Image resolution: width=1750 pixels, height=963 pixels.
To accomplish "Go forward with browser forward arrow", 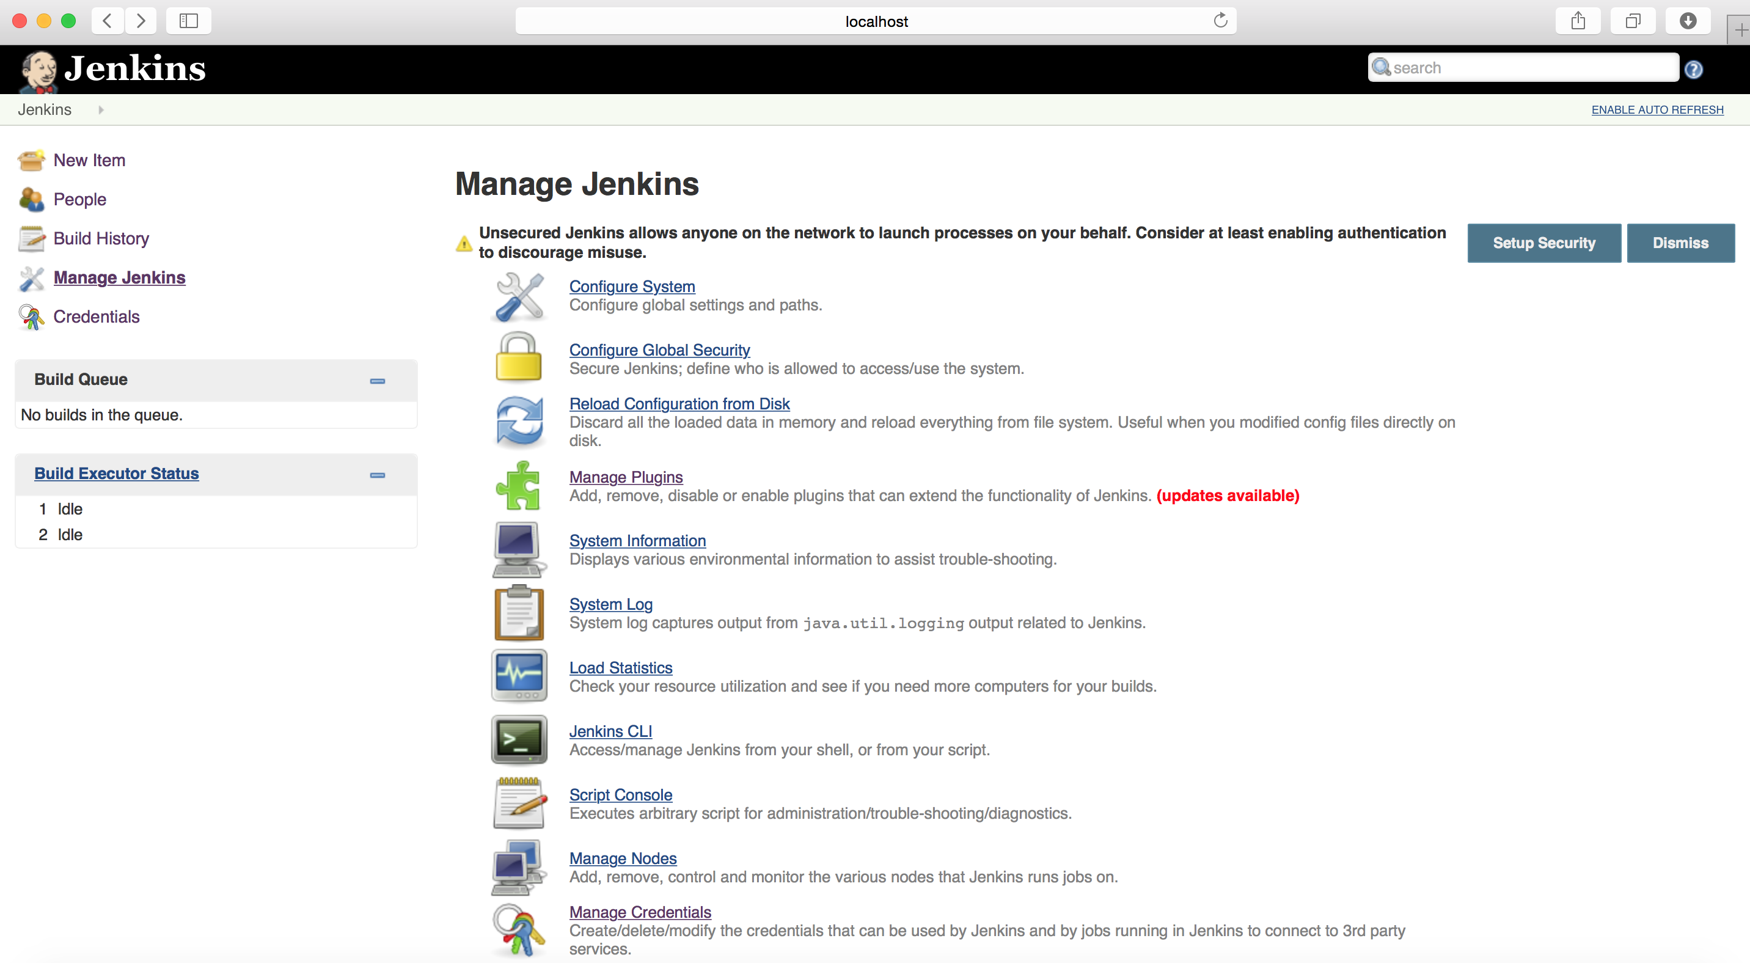I will (x=141, y=20).
